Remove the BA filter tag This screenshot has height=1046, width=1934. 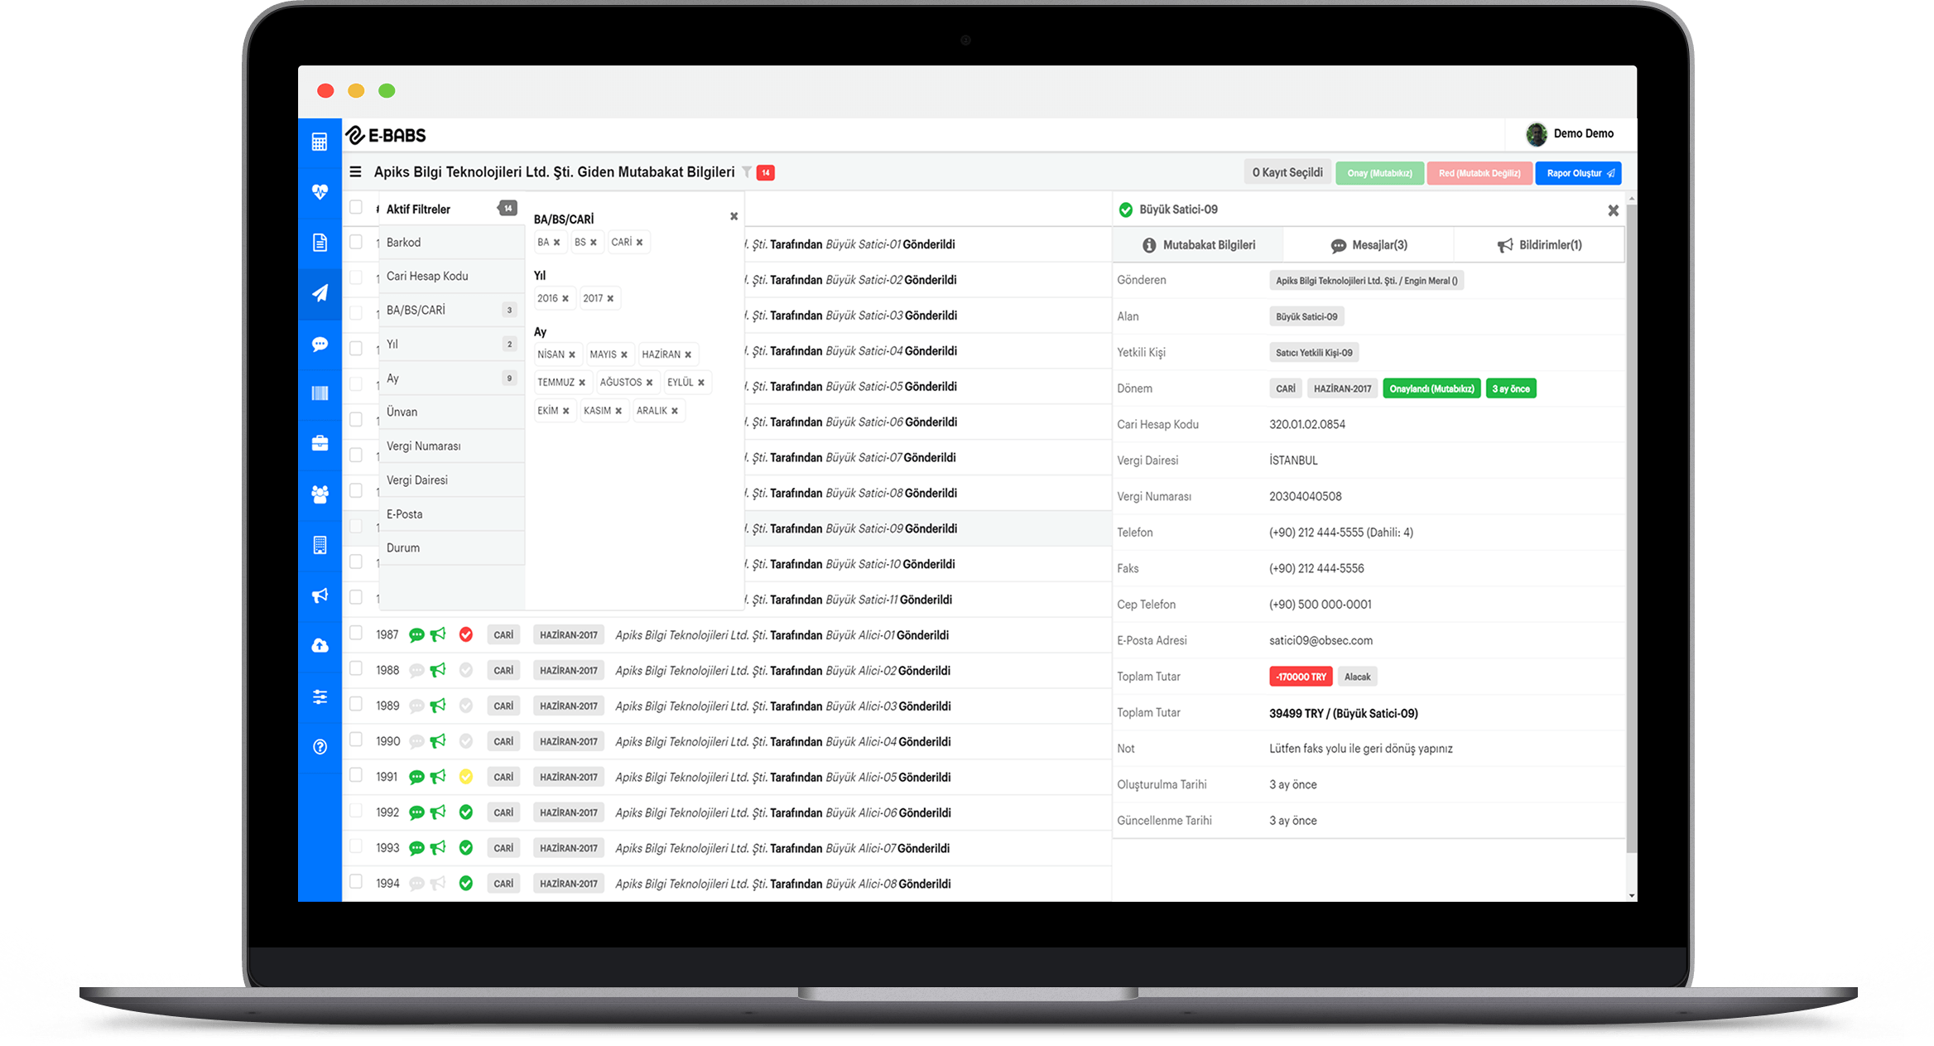pos(556,243)
